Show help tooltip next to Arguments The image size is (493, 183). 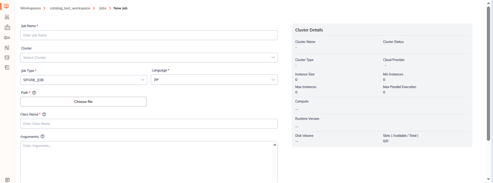pyautogui.click(x=43, y=137)
